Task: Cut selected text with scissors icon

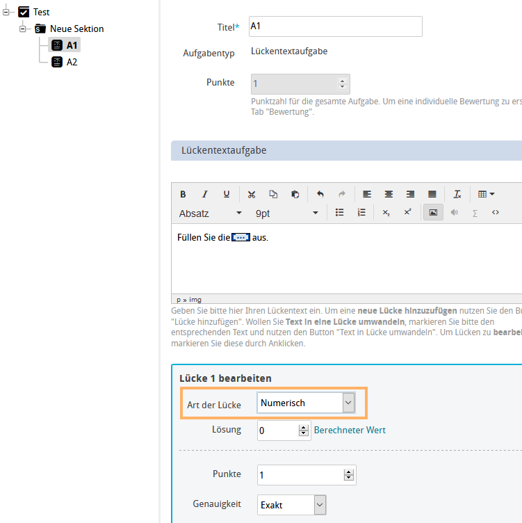Action: point(252,195)
